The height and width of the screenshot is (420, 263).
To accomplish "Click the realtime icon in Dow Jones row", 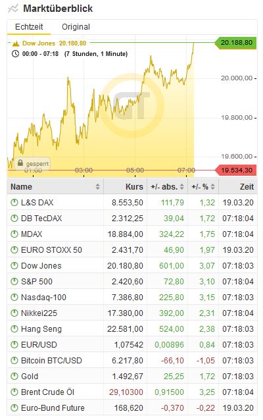I will (x=14, y=266).
